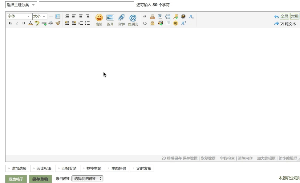Open the 选择主题分类 topic category dropdown

click(x=21, y=5)
